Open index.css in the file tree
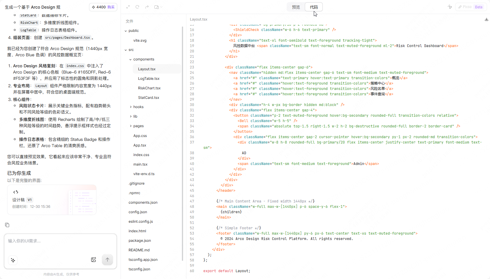This screenshot has width=490, height=279. point(141,155)
